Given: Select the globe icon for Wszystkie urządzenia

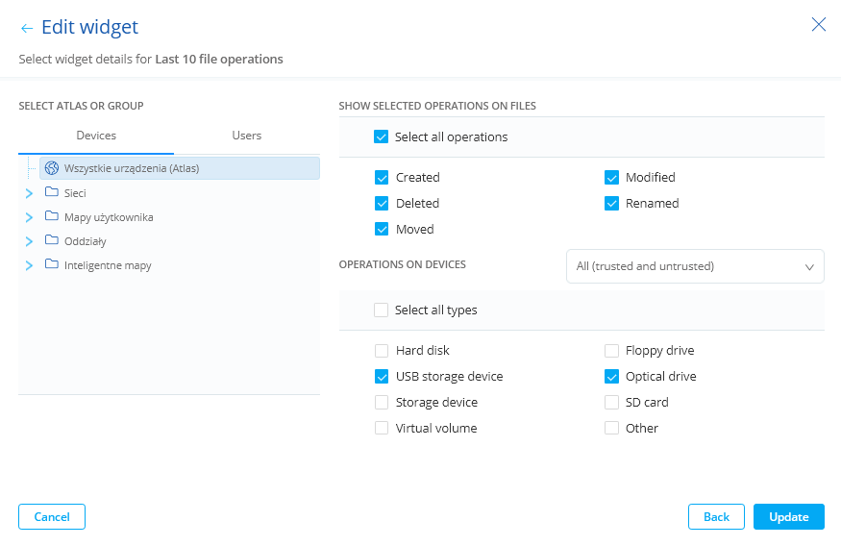Looking at the screenshot, I should point(52,168).
